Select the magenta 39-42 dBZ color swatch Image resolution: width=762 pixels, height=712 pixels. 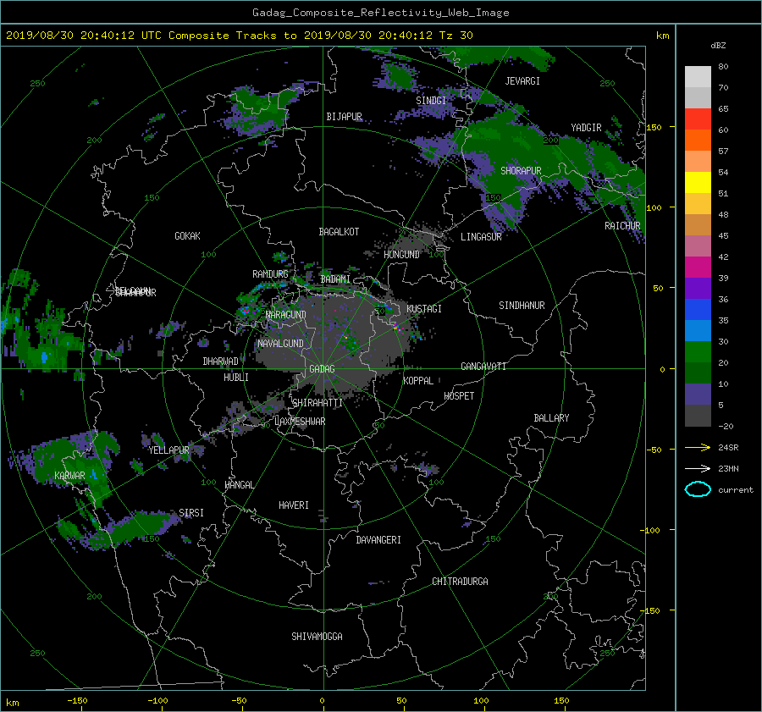point(698,267)
